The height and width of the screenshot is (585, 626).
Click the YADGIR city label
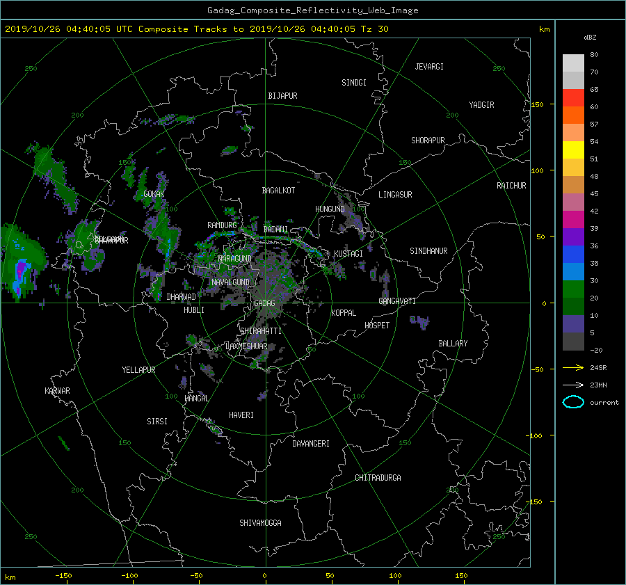pyautogui.click(x=481, y=105)
